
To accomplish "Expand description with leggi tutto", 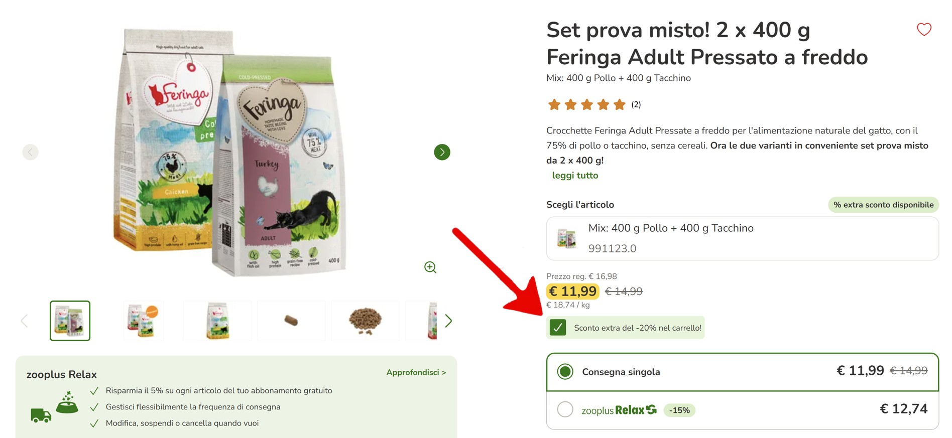I will [x=575, y=176].
